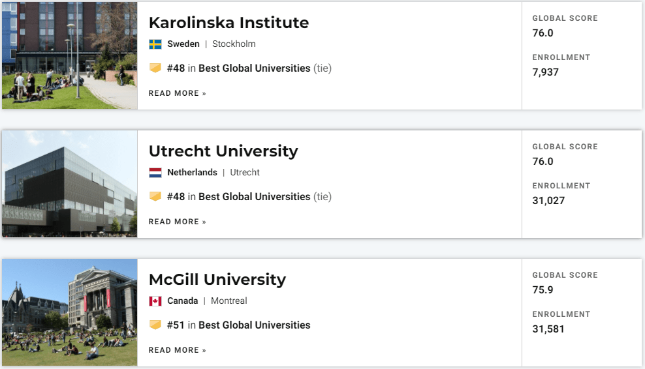This screenshot has width=645, height=369.
Task: Click McGill University ranking badge icon
Action: [x=155, y=325]
